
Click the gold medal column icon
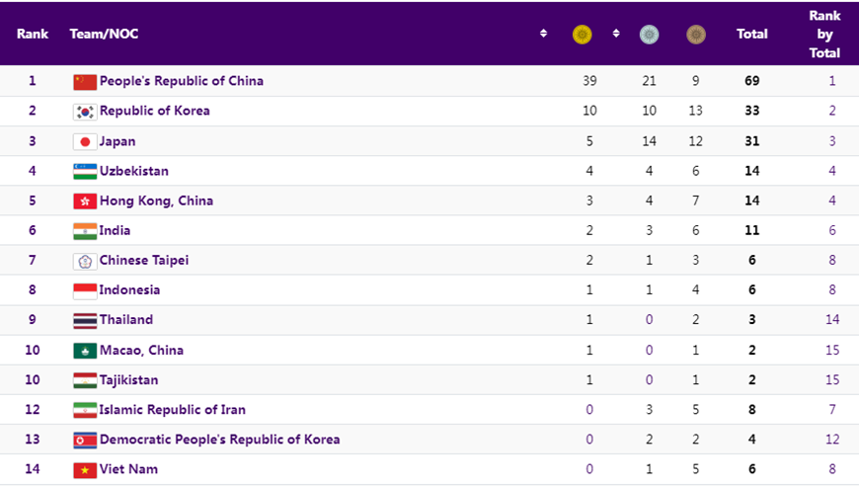[583, 35]
